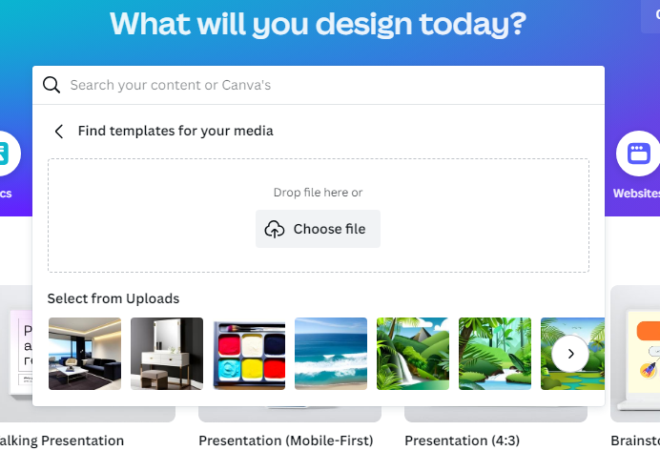Go back using the left chevron arrow
Screen dimensions: 660x451
[59, 132]
